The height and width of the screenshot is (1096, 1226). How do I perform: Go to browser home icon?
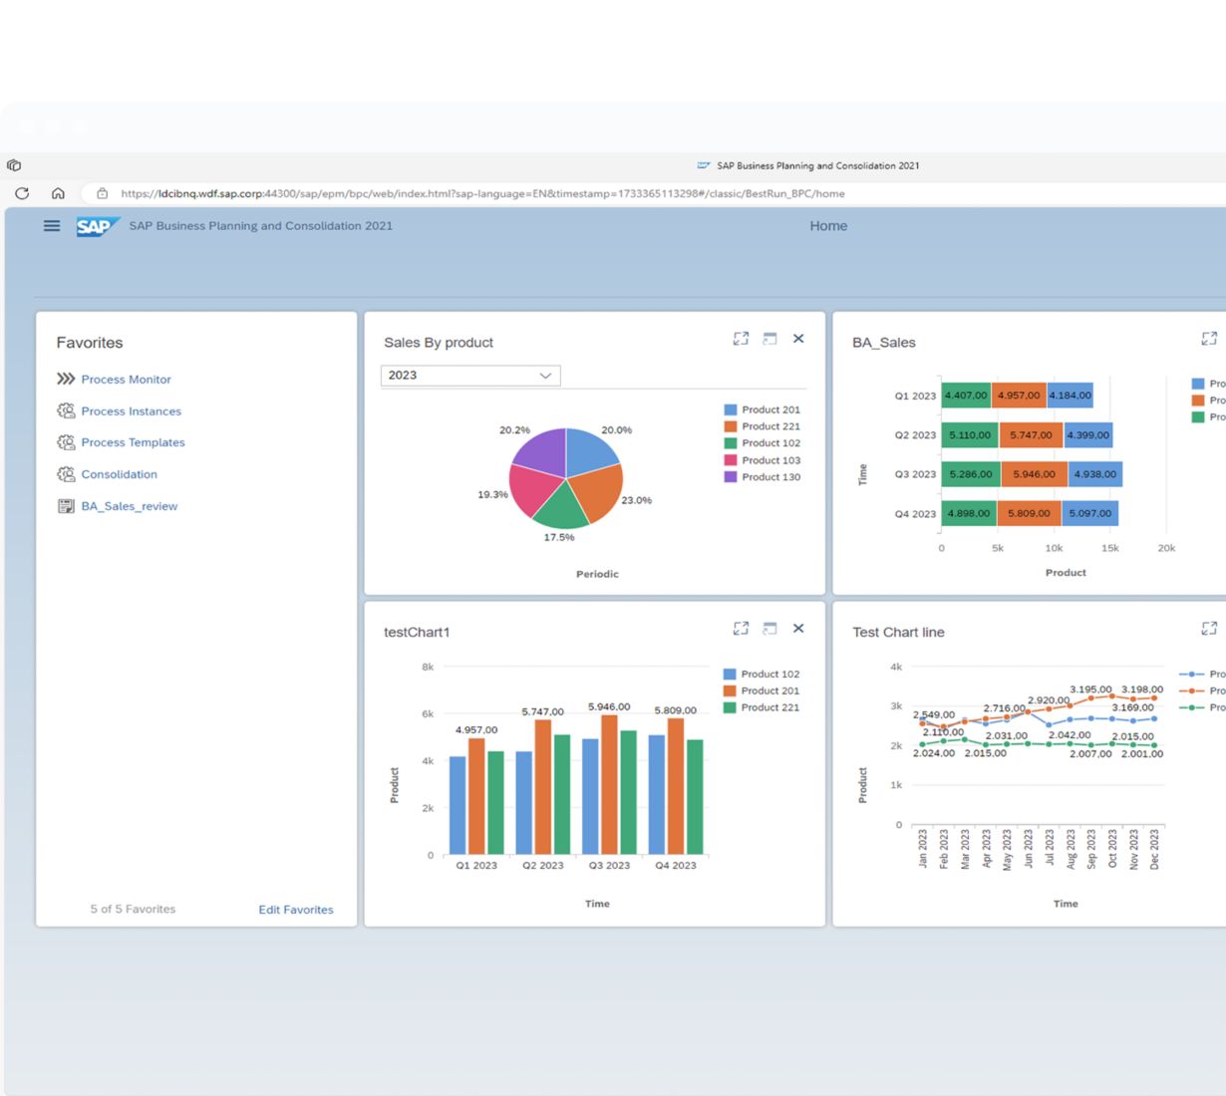pyautogui.click(x=58, y=193)
